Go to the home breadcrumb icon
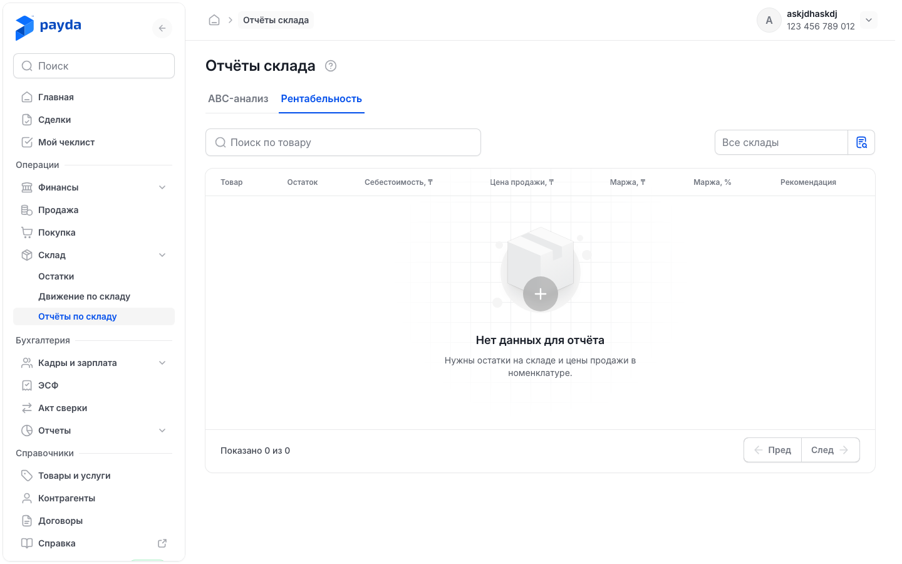This screenshot has height=564, width=902. 214,20
